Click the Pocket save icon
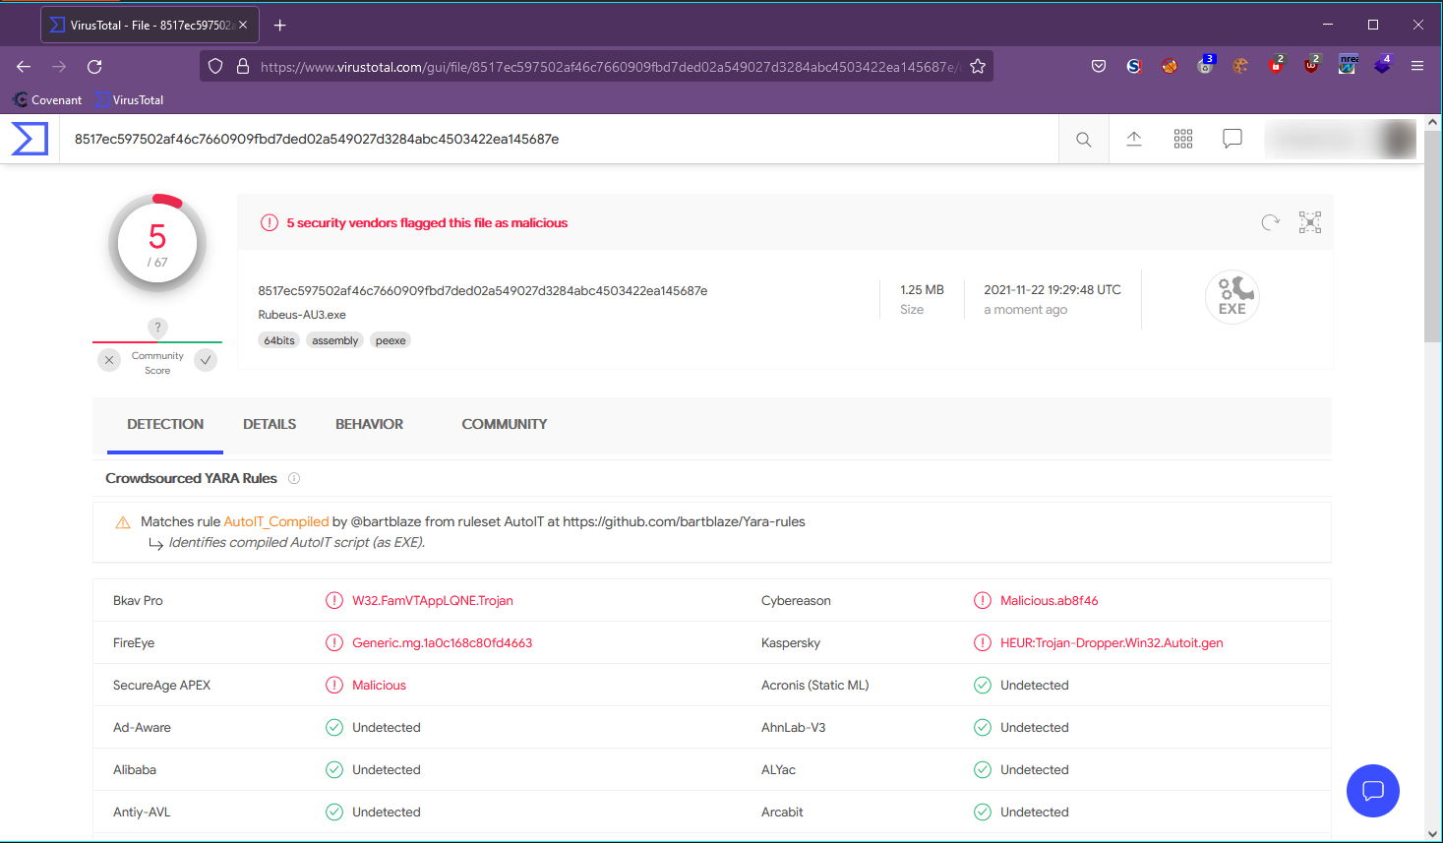 coord(1099,67)
